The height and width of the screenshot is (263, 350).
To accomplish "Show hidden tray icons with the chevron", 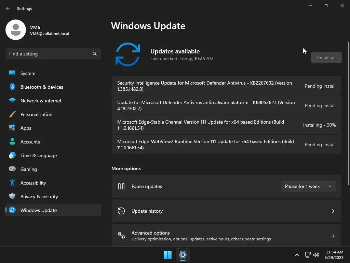I will [x=297, y=255].
